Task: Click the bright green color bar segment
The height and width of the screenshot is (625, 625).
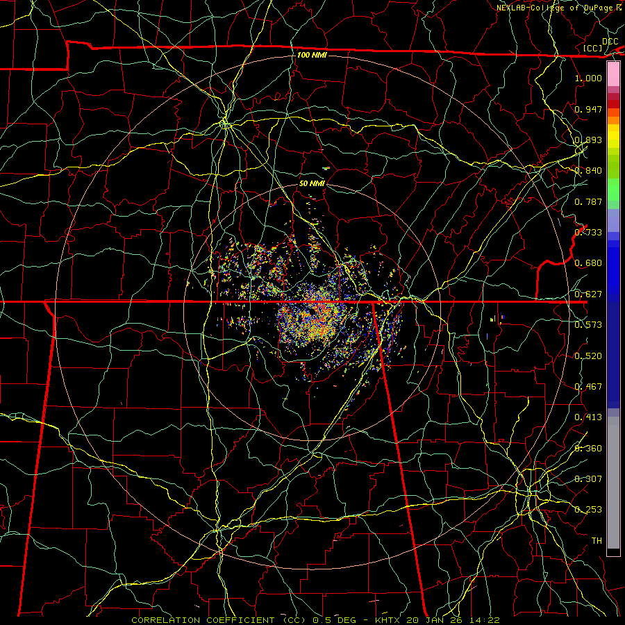Action: click(613, 190)
